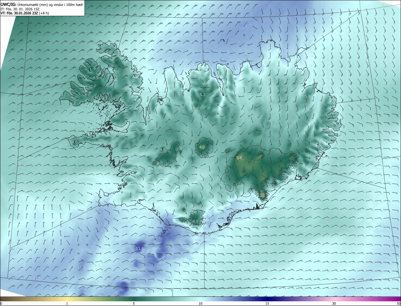Click the valid time 'VT: Fös. 30.01.2026 23Z (+8 h)'
Screen dimensions: 401x306
(x=25, y=13)
